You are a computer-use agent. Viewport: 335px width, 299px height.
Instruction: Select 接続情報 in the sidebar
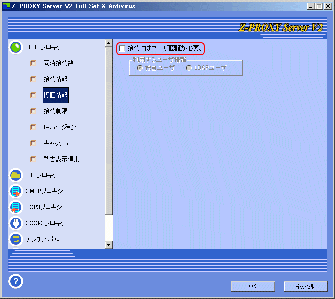pyautogui.click(x=56, y=79)
